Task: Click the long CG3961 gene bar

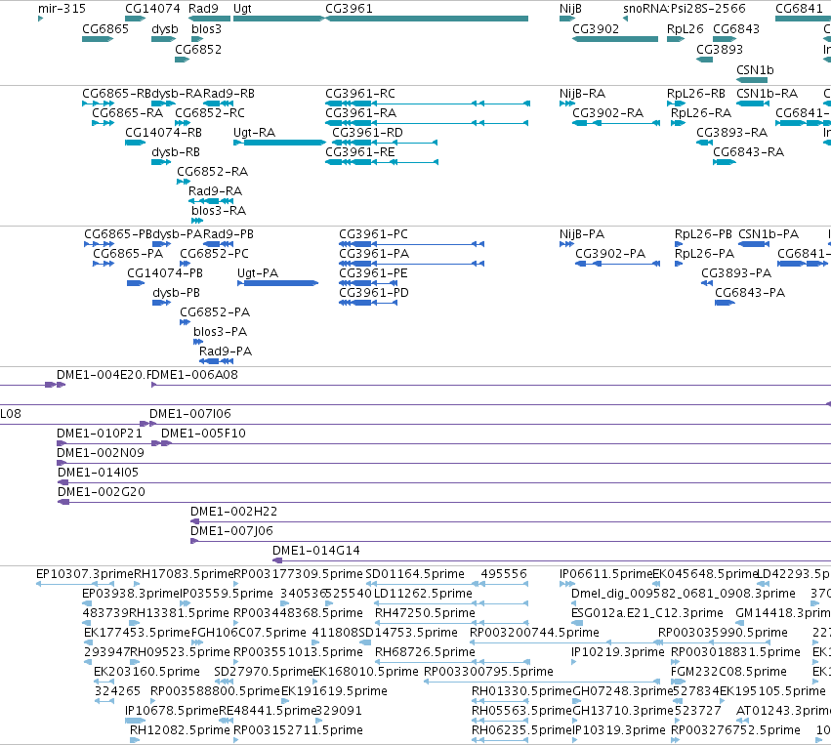Action: [x=427, y=19]
